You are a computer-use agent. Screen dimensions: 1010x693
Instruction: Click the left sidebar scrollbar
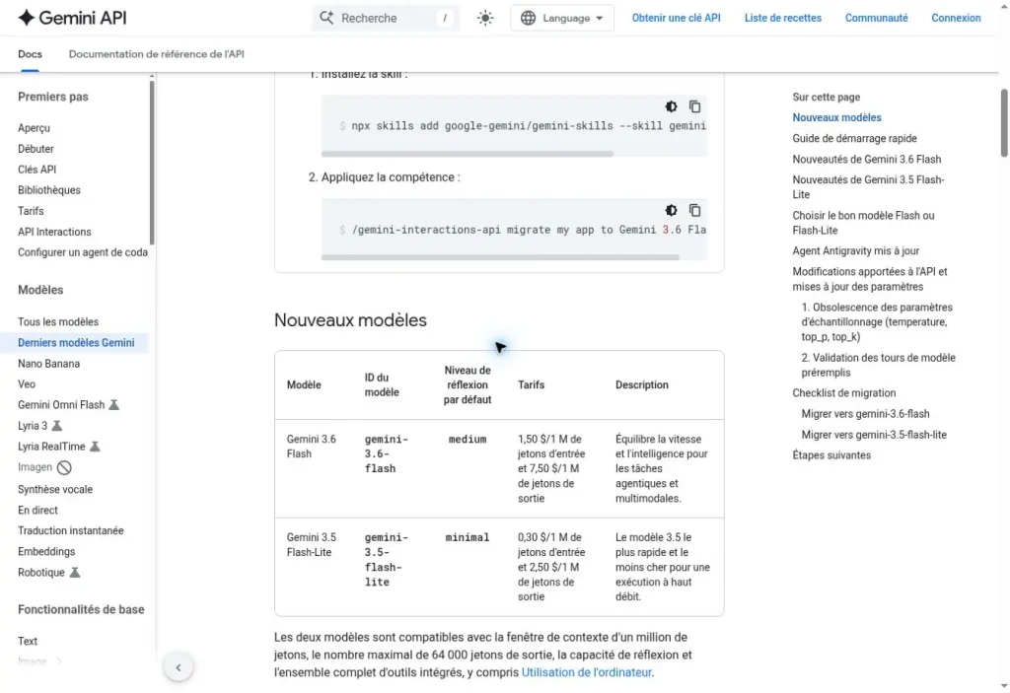[152, 161]
